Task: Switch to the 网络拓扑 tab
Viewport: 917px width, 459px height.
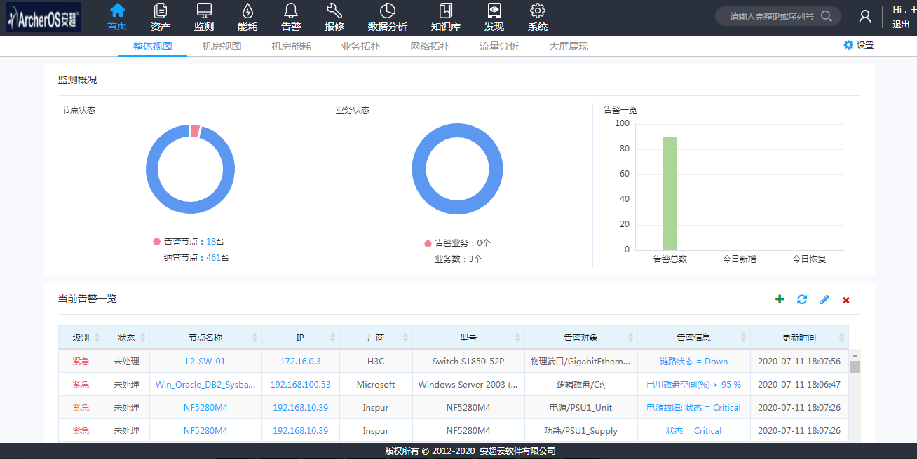Action: tap(430, 45)
